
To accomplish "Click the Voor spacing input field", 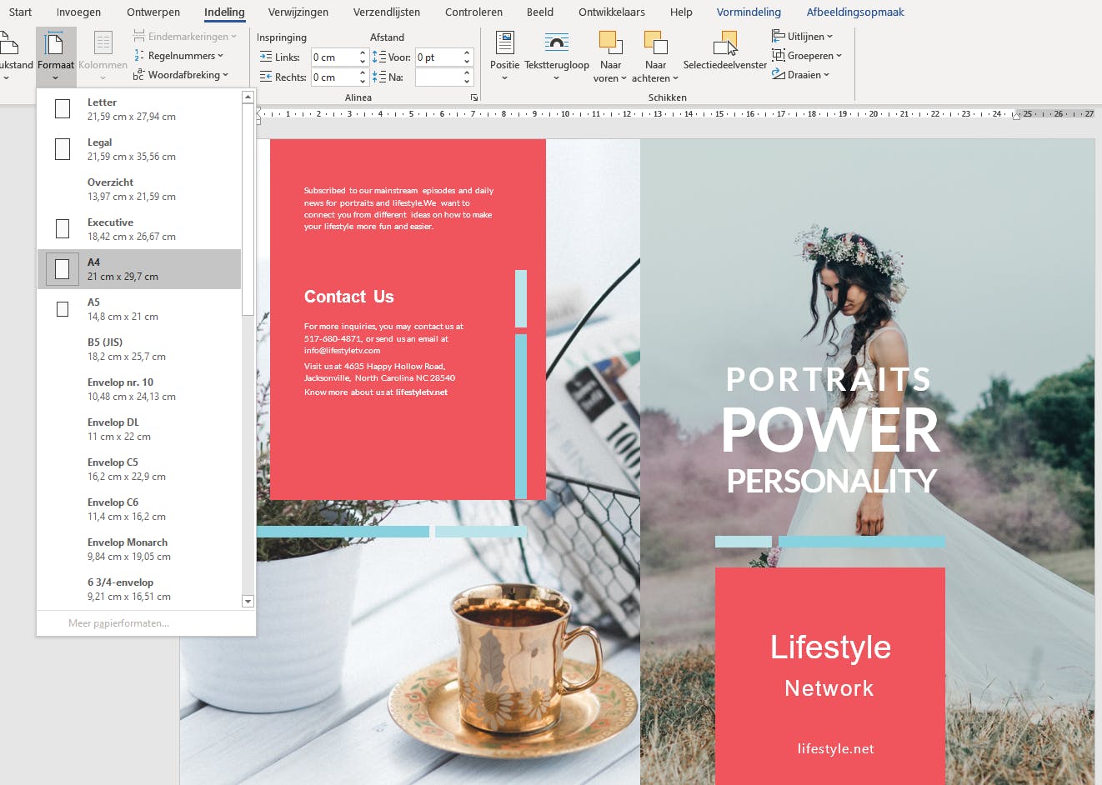I will [438, 57].
